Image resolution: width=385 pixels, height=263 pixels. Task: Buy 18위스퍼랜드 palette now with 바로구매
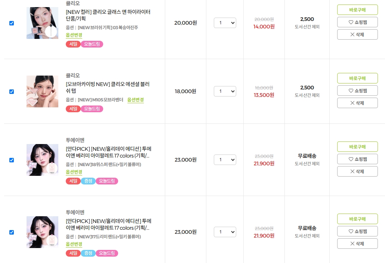pos(357,147)
